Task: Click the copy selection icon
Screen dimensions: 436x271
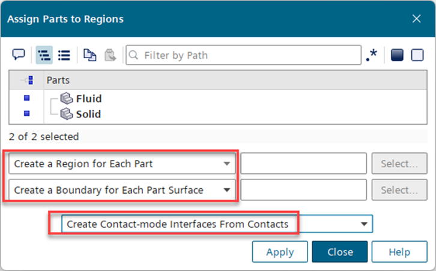Action: (89, 55)
